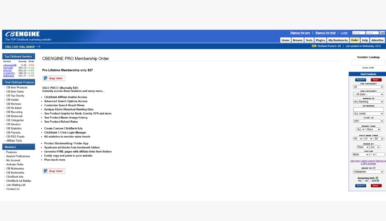Click the green Recurring Only icon
386x221 pixels.
click(x=377, y=178)
